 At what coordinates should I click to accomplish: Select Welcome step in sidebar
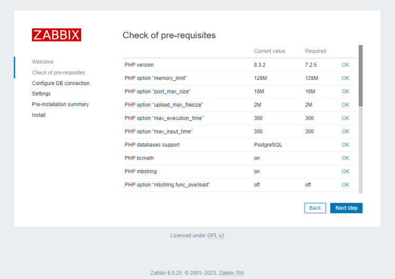pyautogui.click(x=43, y=62)
